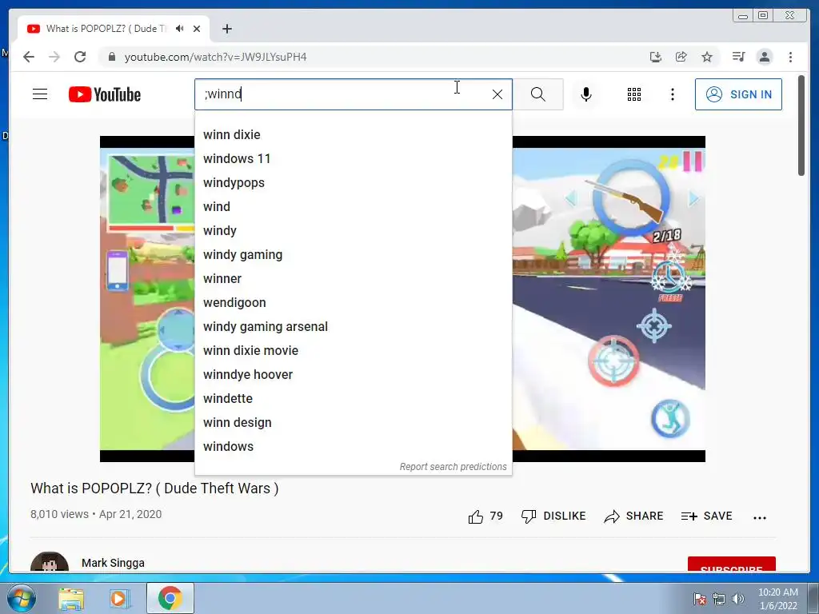The height and width of the screenshot is (614, 819).
Task: Open the Chrome profile avatar
Action: pyautogui.click(x=765, y=57)
